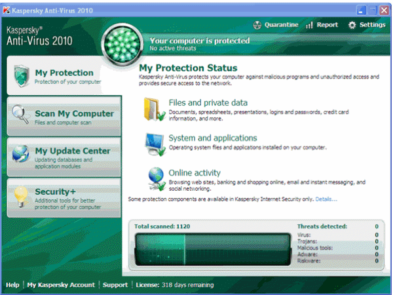The height and width of the screenshot is (295, 393).
Task: Click the magnifying glass scan icon
Action: click(x=21, y=114)
